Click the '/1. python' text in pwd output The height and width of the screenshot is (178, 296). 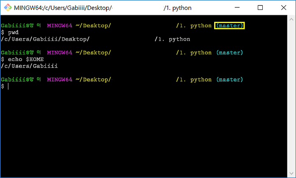click(172, 39)
